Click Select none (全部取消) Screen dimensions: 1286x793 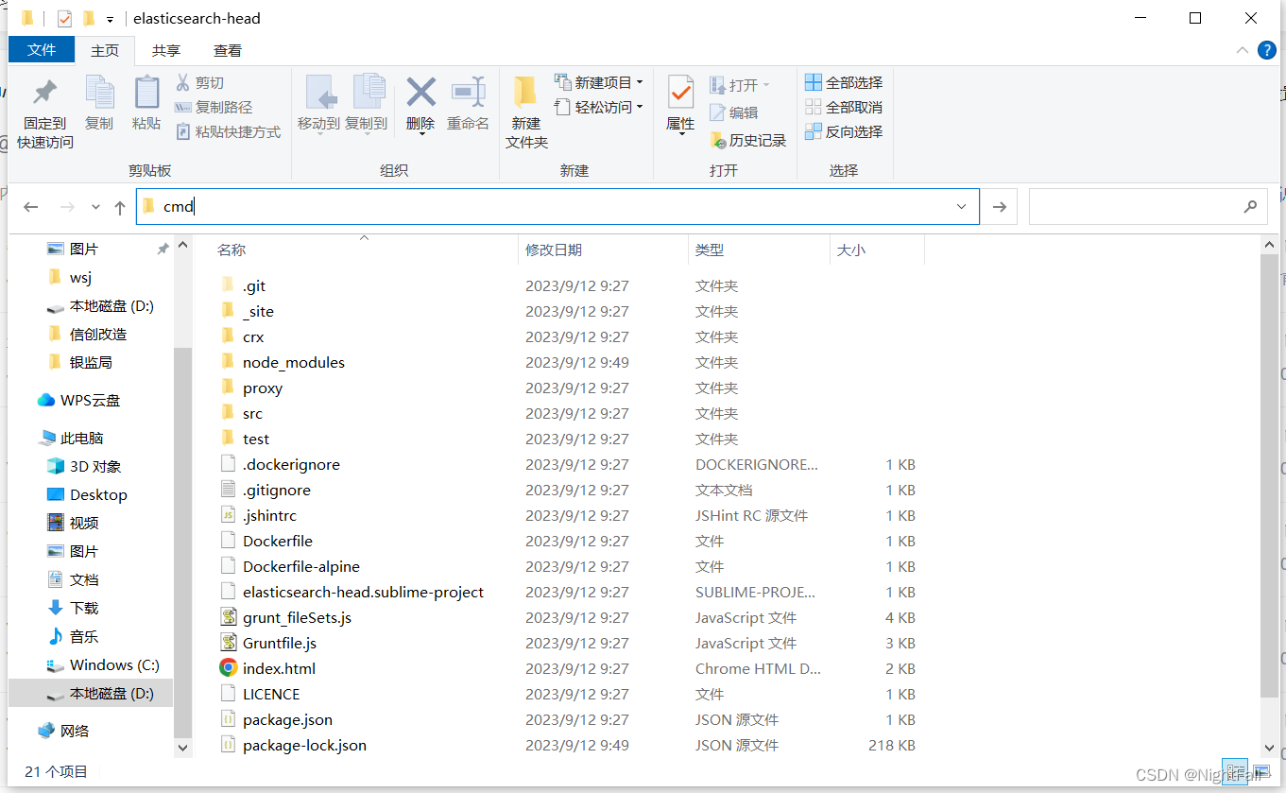(844, 107)
